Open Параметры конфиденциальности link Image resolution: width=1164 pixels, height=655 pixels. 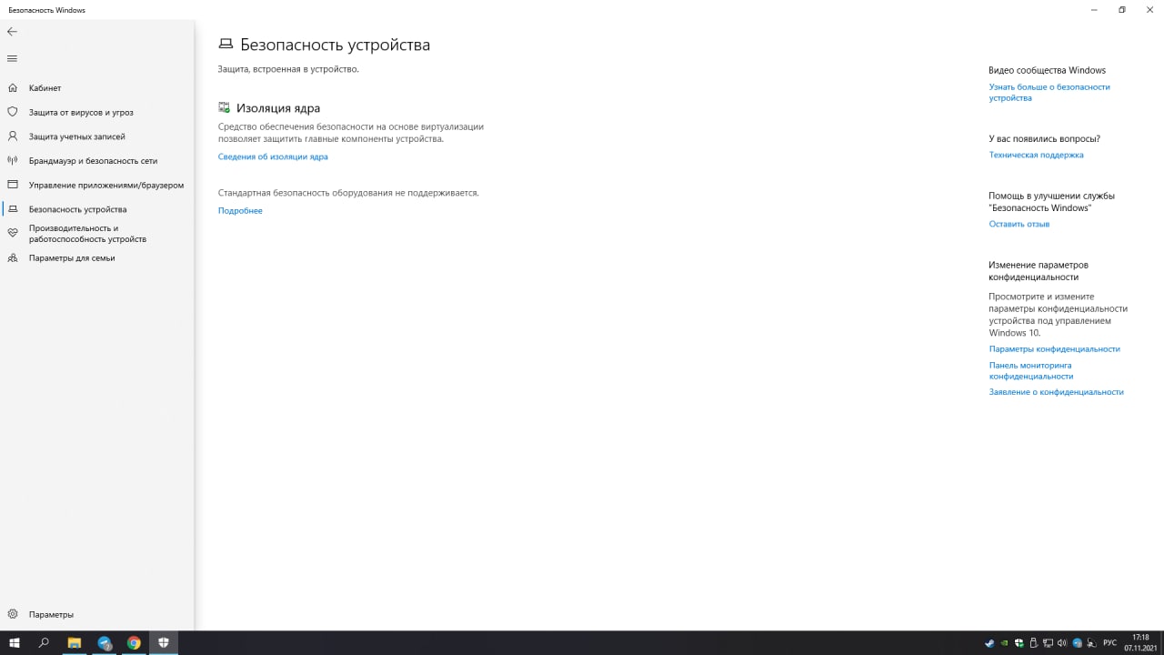click(x=1055, y=348)
